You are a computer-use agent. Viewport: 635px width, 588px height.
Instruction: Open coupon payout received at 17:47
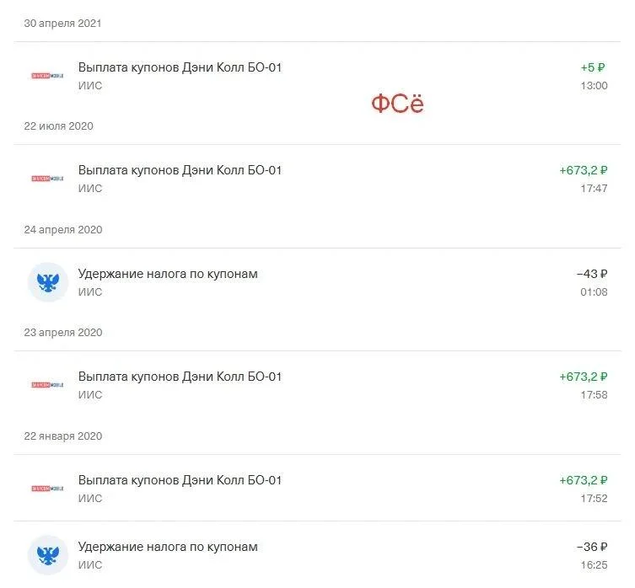317,179
